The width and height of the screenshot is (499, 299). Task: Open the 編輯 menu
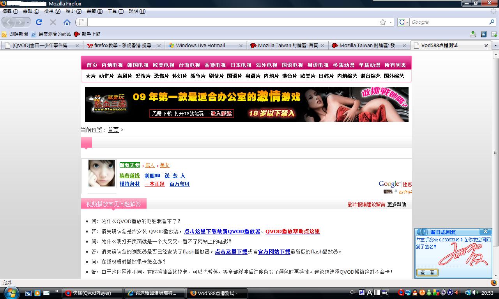pos(31,11)
